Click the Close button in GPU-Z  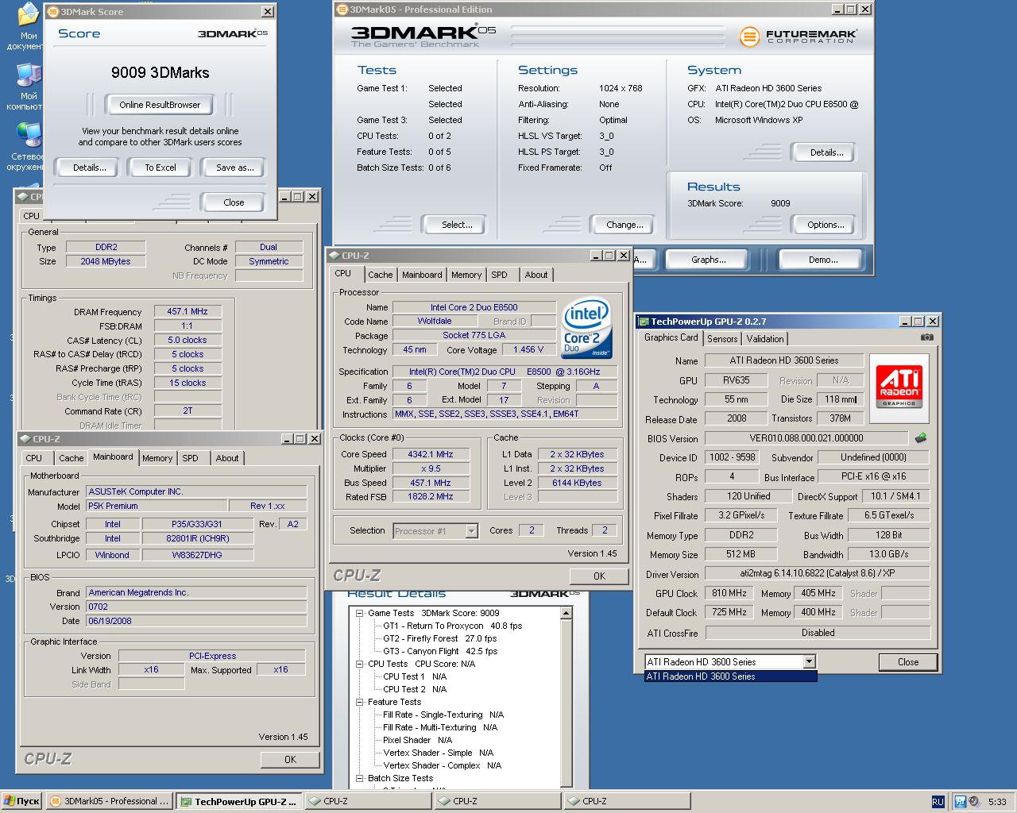tap(908, 662)
